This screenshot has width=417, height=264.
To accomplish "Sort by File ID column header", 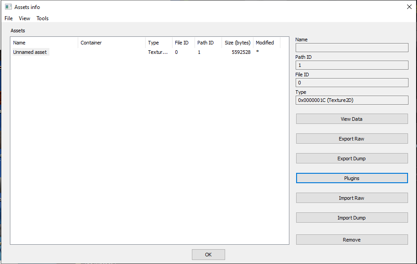I will point(183,43).
